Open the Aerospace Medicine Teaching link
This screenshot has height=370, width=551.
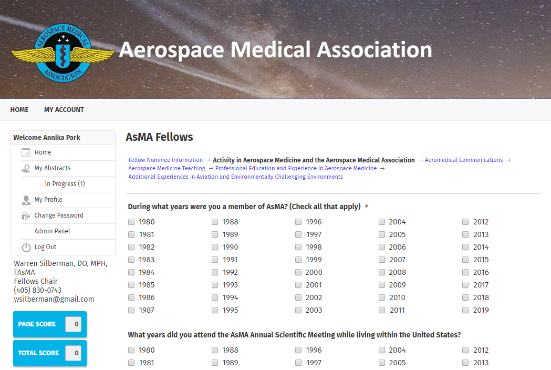click(167, 168)
